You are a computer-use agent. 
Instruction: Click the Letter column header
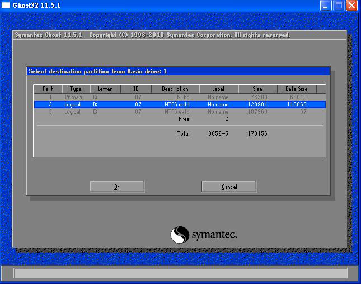pyautogui.click(x=105, y=89)
